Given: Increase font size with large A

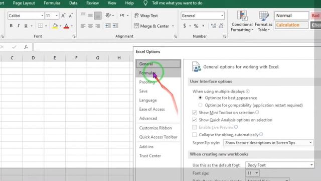Looking at the screenshot, I should click(63, 16).
